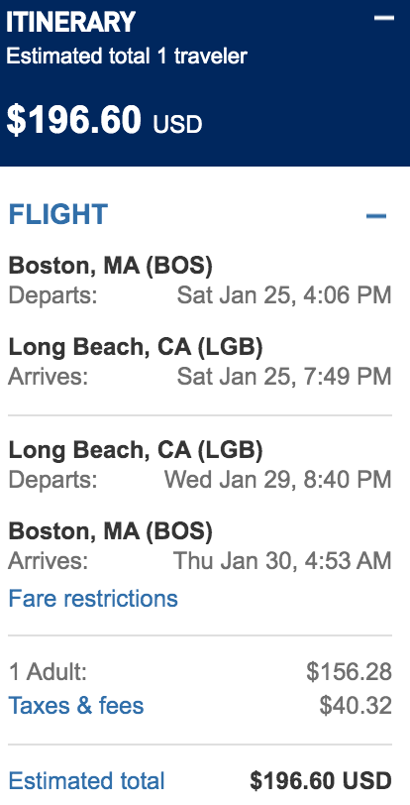Click the $40.32 taxes amount
The height and width of the screenshot is (805, 410).
coord(356,706)
